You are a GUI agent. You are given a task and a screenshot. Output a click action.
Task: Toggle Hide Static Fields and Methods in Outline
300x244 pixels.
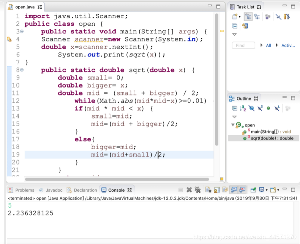click(260, 108)
